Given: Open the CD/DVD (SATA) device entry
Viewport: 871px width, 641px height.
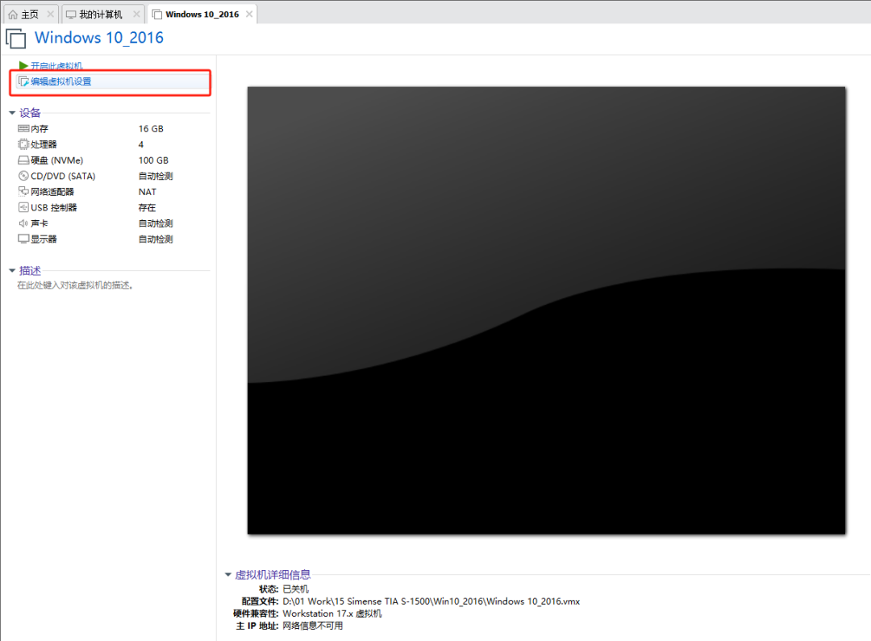Looking at the screenshot, I should pyautogui.click(x=63, y=176).
